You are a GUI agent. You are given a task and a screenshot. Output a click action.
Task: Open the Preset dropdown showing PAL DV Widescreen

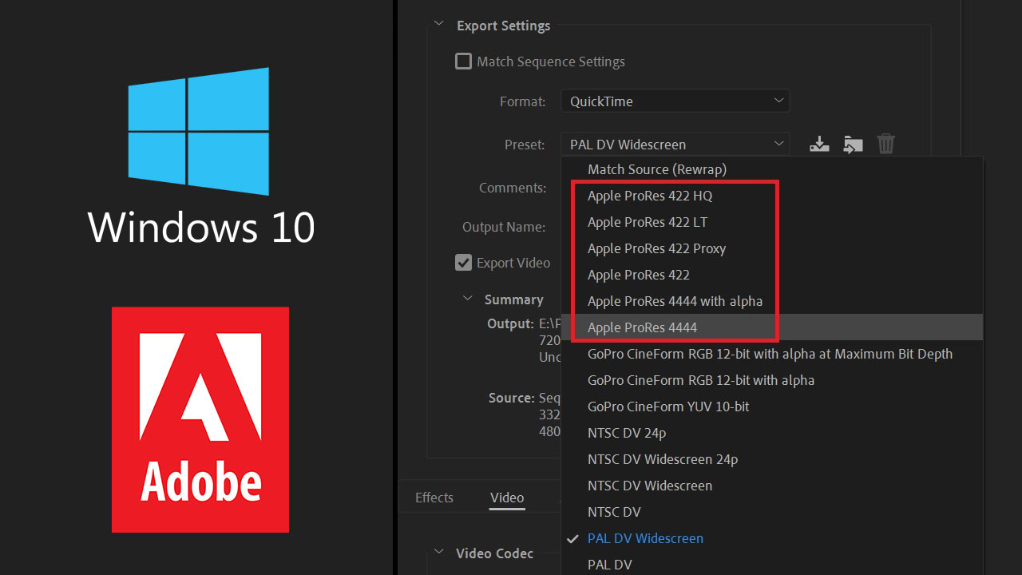point(675,145)
